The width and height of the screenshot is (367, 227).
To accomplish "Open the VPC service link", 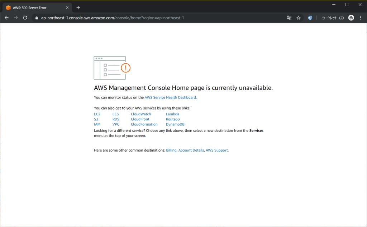I will tap(116, 124).
